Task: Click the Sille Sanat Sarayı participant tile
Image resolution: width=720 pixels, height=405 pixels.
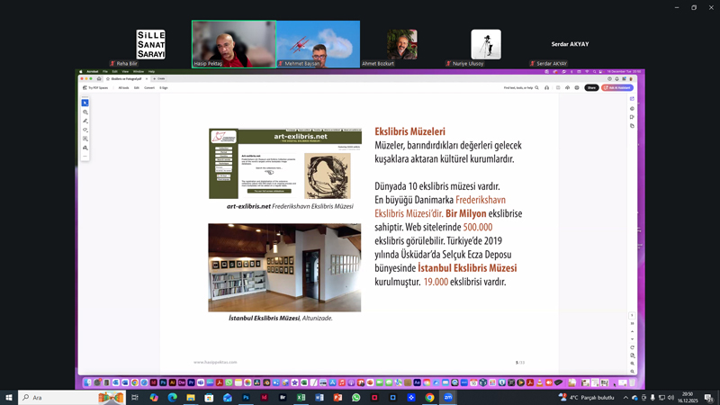Action: [150, 45]
